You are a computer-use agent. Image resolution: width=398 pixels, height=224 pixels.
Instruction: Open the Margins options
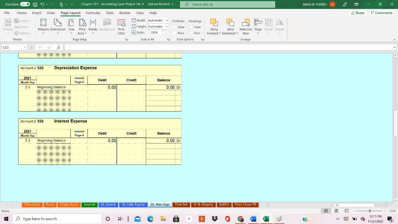44,26
